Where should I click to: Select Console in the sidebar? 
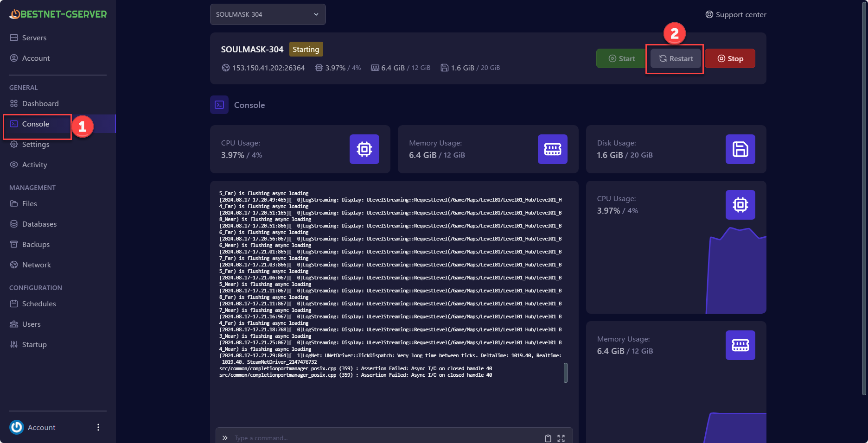[36, 124]
